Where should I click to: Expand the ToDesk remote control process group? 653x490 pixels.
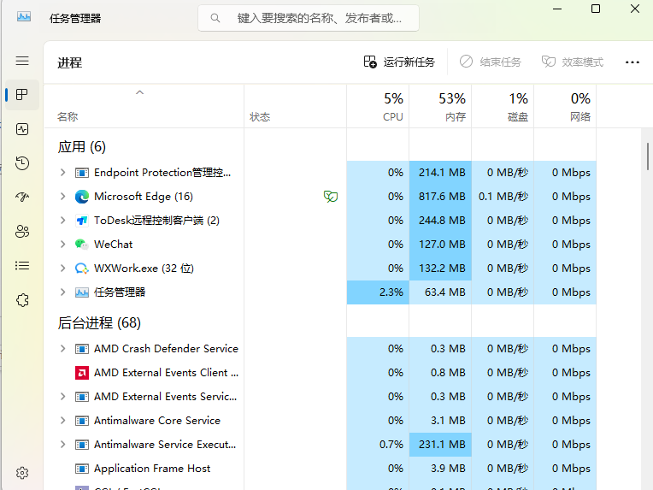pos(63,221)
